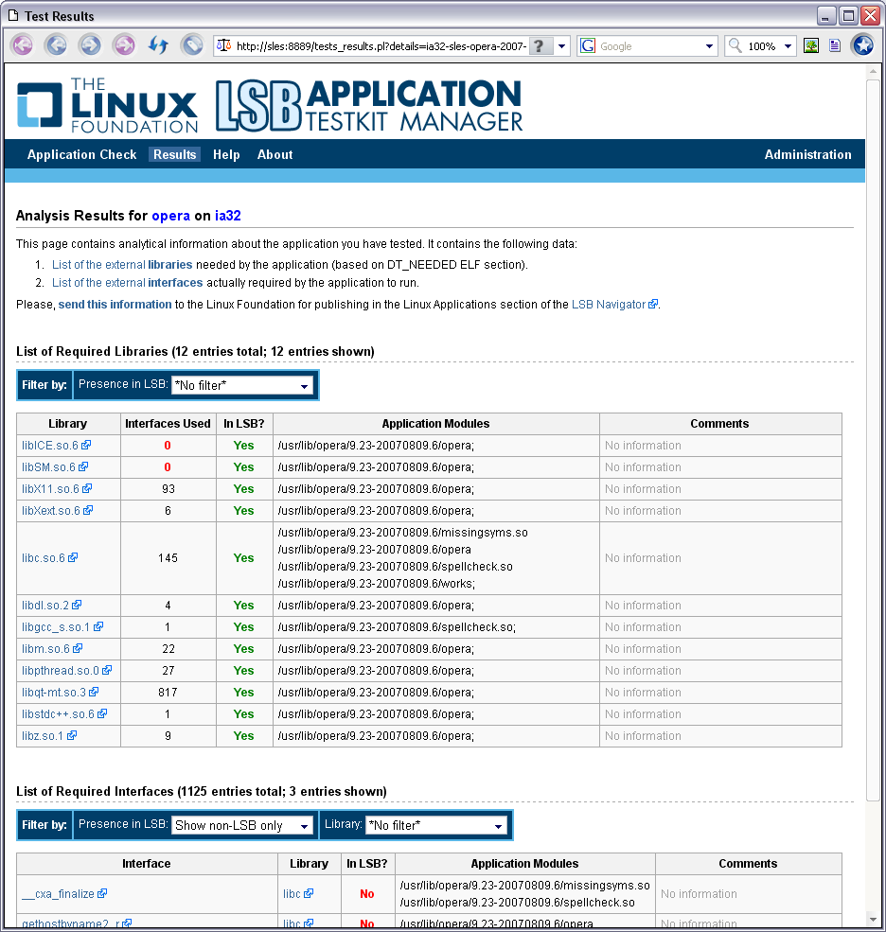Click the external-link icon next to libm.so.6
886x932 pixels.
coord(78,648)
